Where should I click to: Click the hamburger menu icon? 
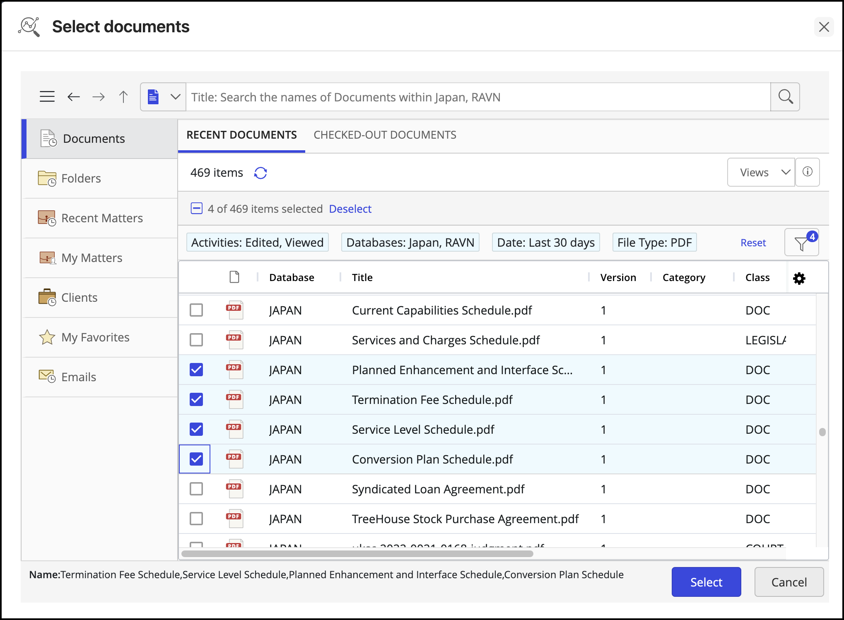click(47, 97)
